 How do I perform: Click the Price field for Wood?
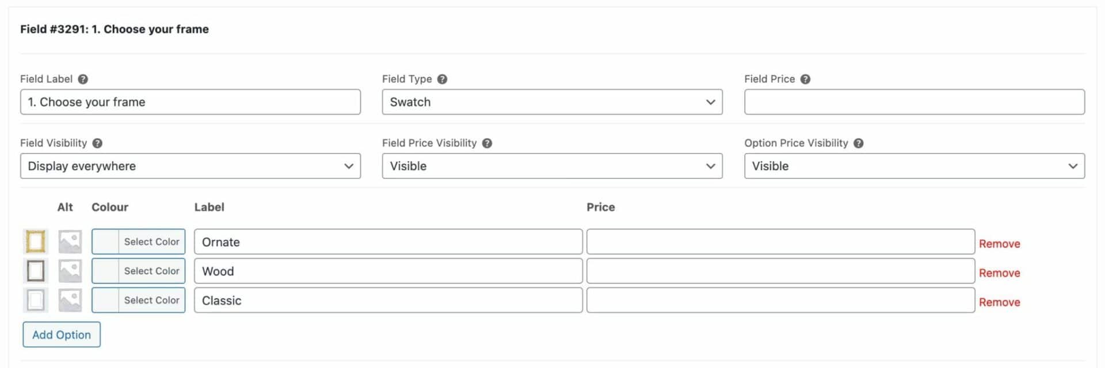pyautogui.click(x=780, y=271)
